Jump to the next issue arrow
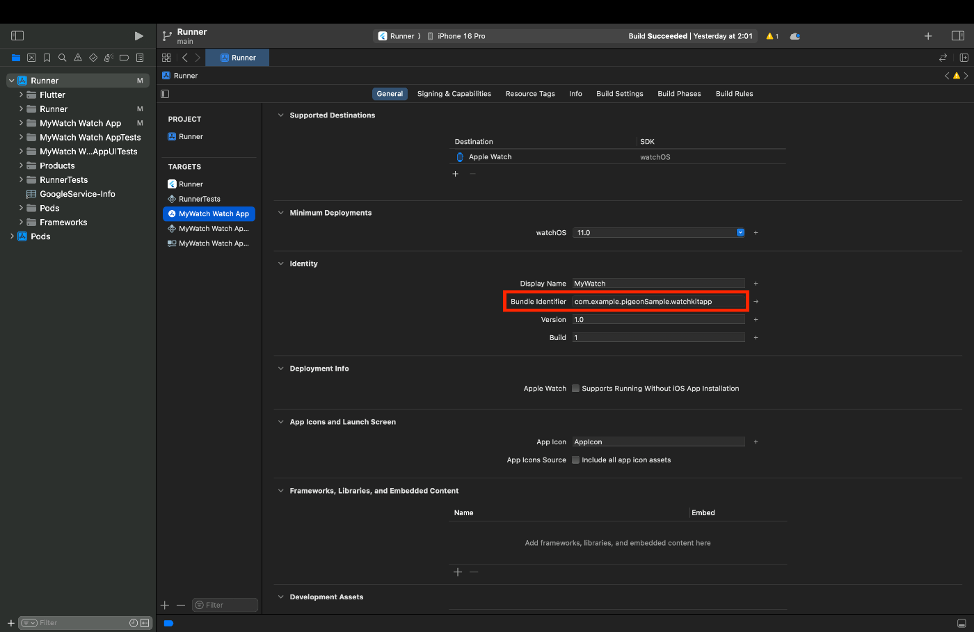Viewport: 974px width, 632px height. (966, 76)
